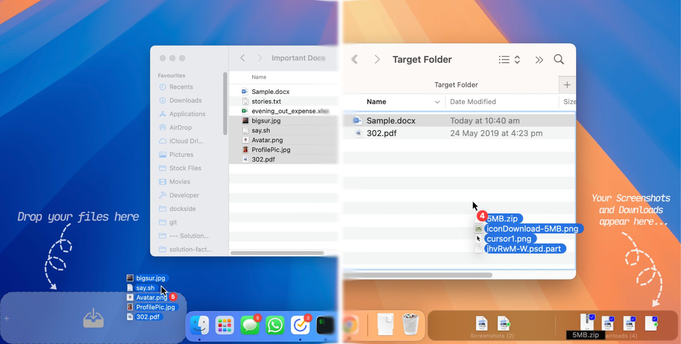This screenshot has width=681, height=344.
Task: Open the Trash in the Dock
Action: pos(410,324)
